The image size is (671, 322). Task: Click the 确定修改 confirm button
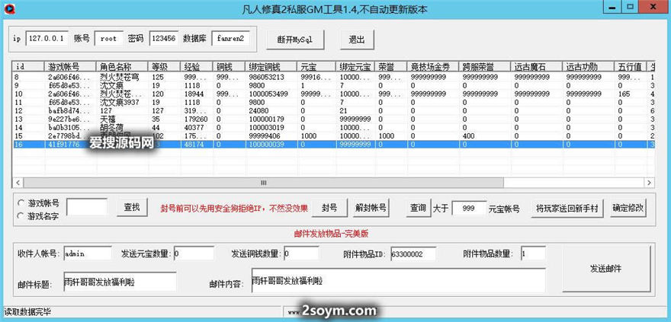pos(628,208)
